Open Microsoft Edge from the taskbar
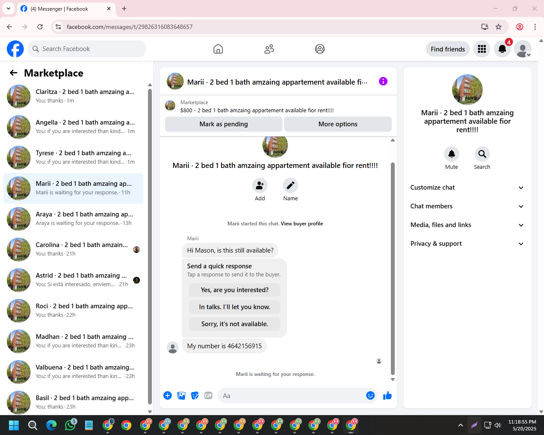The height and width of the screenshot is (435, 544). click(51, 425)
